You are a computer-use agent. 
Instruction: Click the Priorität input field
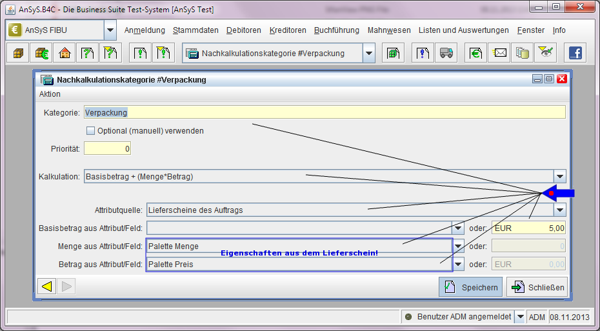click(x=107, y=148)
